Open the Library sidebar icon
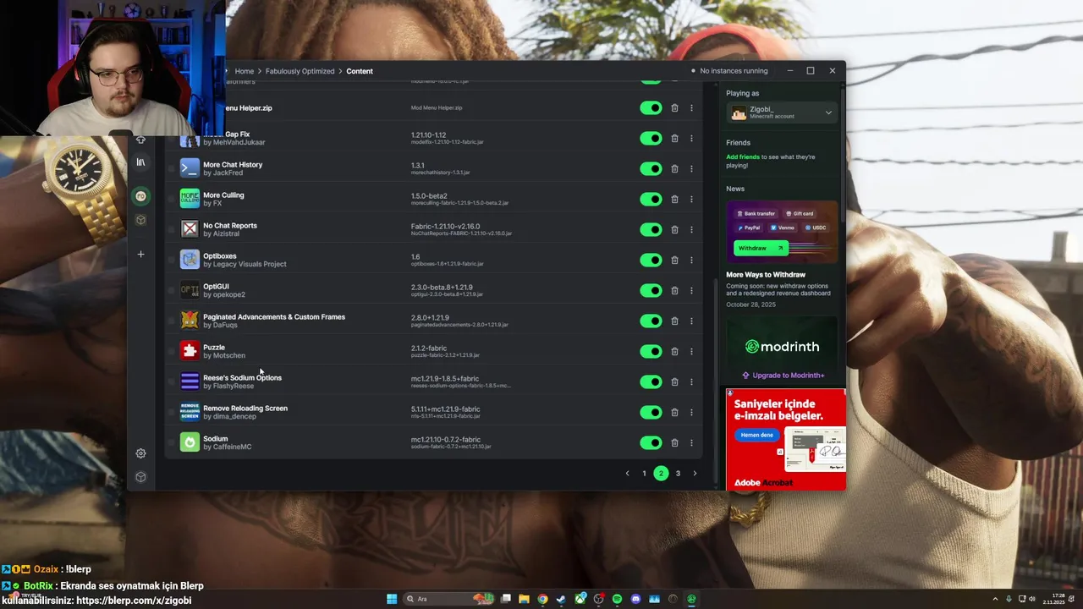Viewport: 1083px width, 609px height. tap(140, 162)
